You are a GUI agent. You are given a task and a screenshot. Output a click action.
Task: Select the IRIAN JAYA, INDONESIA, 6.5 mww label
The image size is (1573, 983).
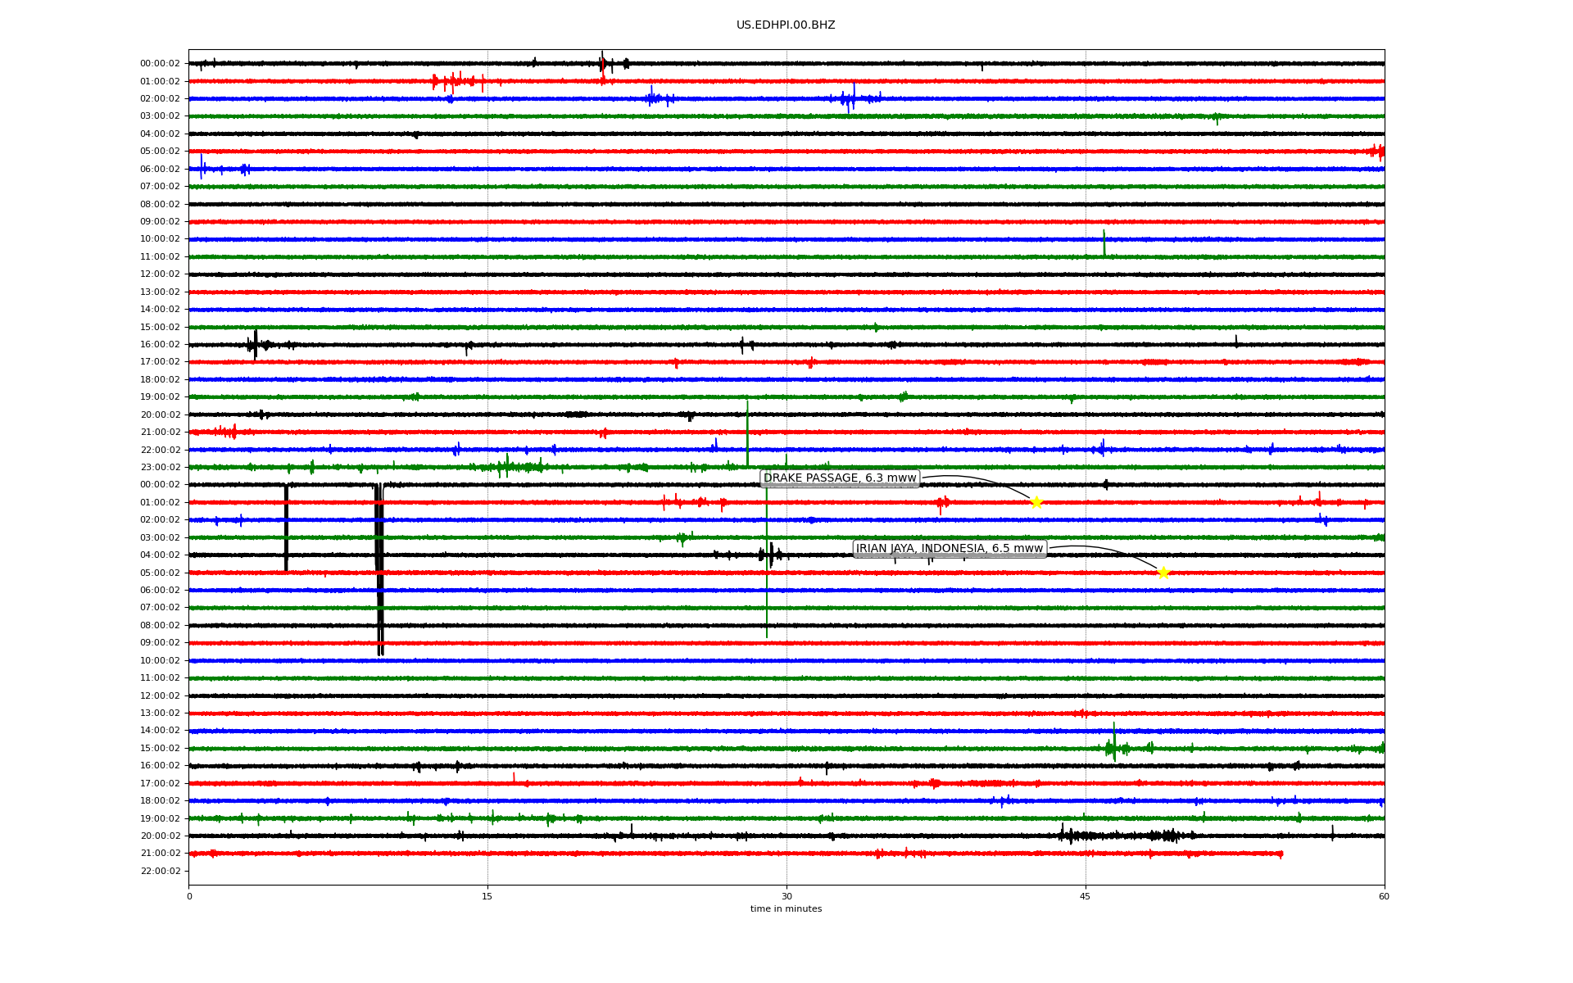950,549
